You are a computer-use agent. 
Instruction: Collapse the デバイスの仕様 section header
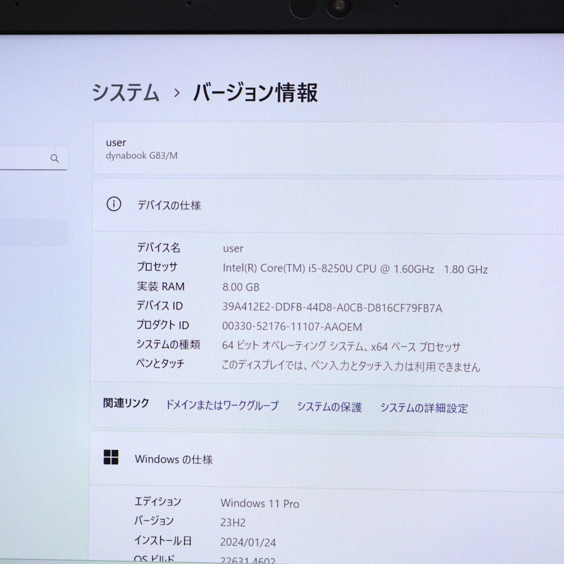tap(328, 205)
